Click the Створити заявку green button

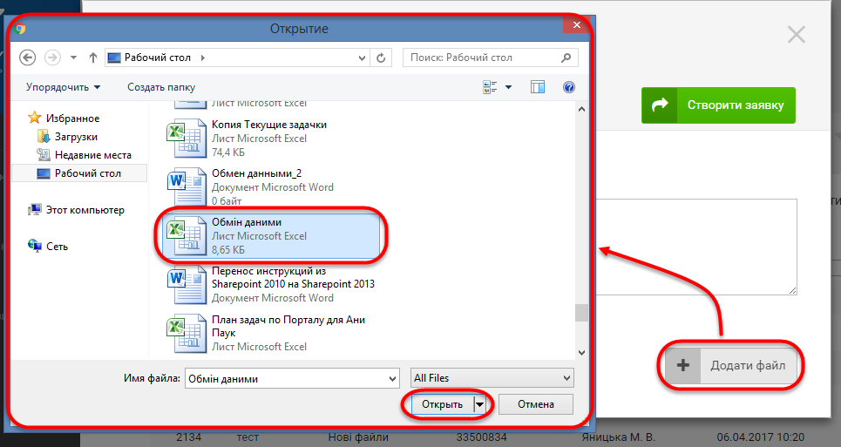[x=719, y=105]
